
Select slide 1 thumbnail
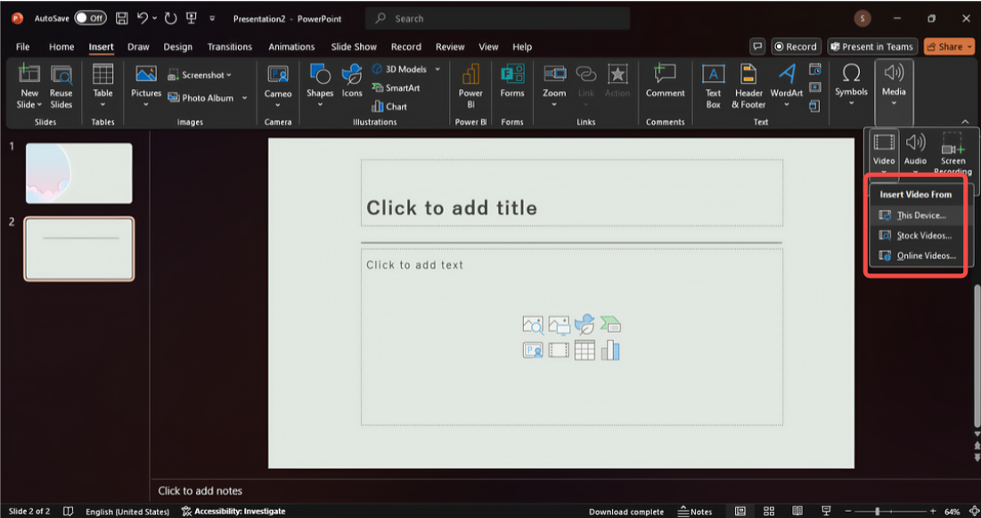(x=78, y=173)
